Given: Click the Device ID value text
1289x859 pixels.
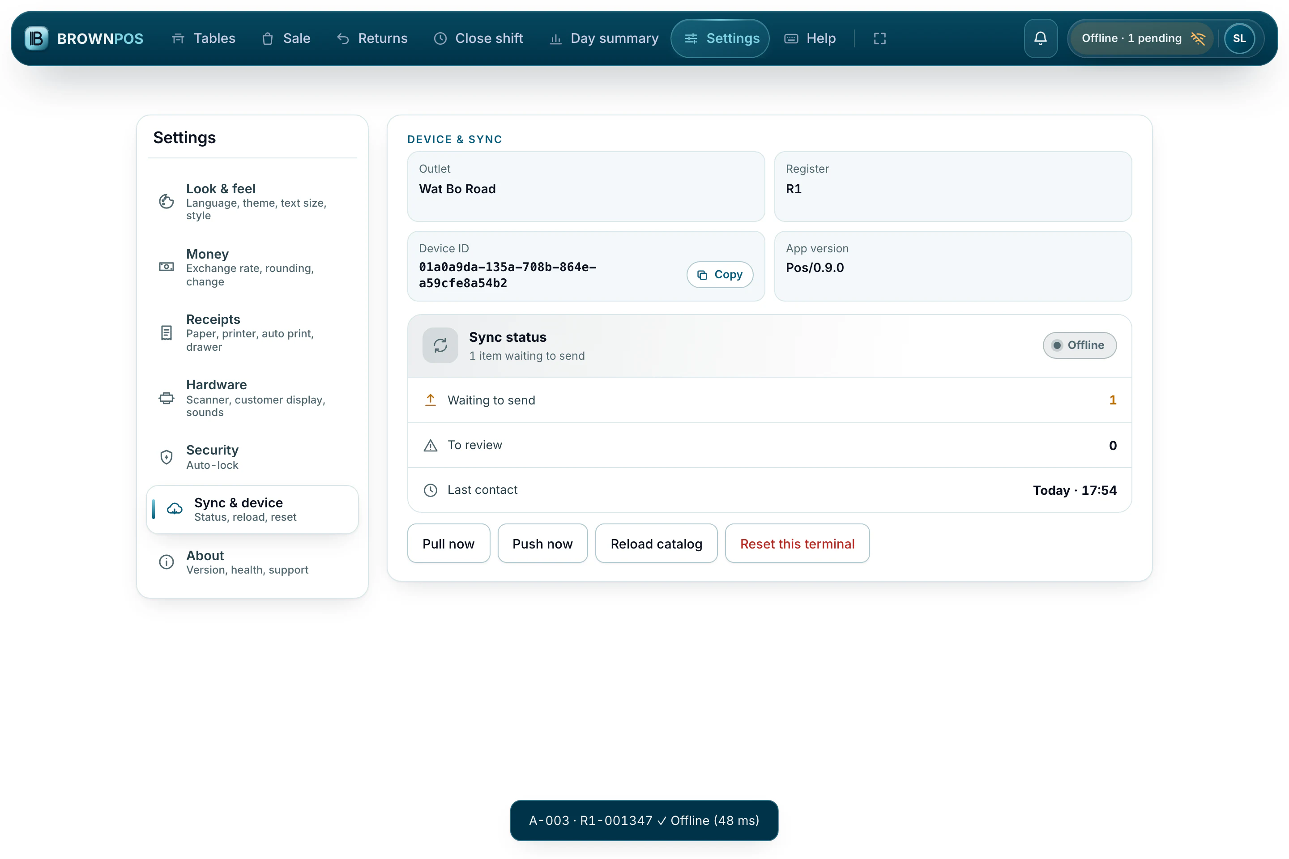Looking at the screenshot, I should click(x=508, y=275).
